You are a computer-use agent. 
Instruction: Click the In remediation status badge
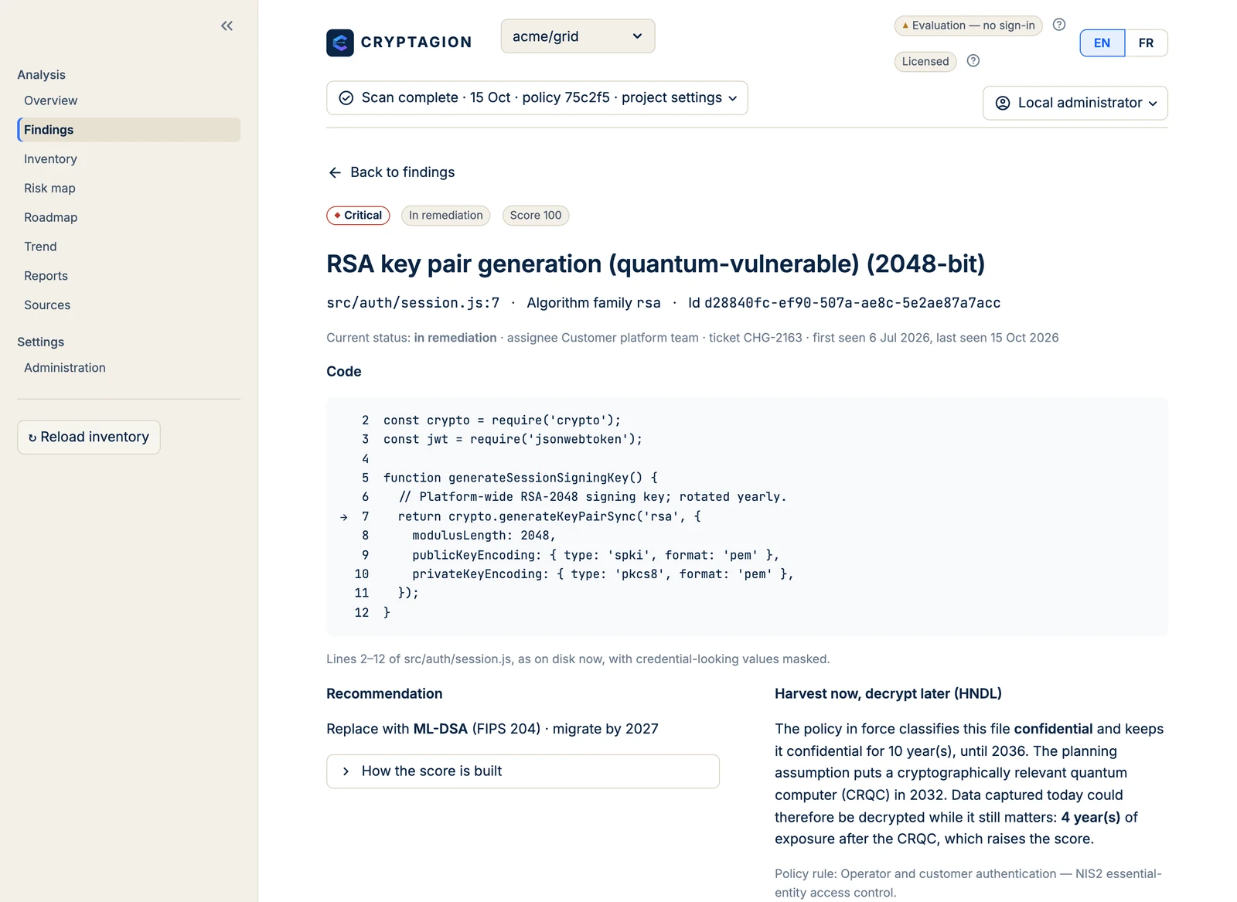pyautogui.click(x=445, y=216)
